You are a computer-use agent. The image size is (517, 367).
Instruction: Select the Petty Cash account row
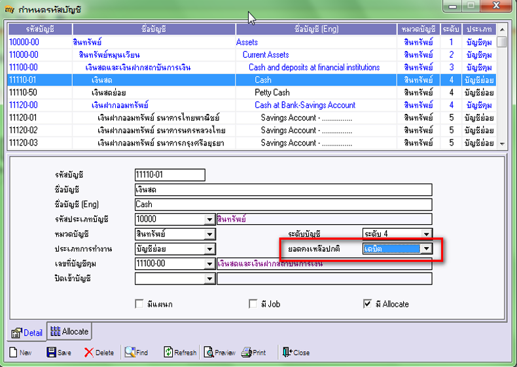(x=251, y=92)
